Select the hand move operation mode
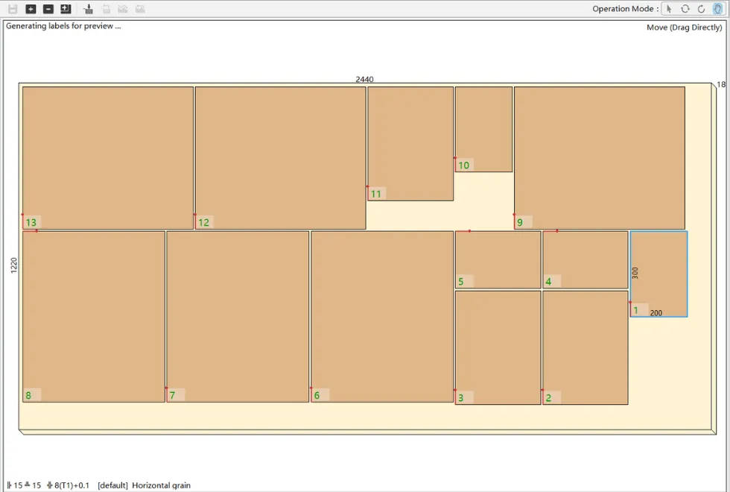The image size is (730, 492). point(717,9)
